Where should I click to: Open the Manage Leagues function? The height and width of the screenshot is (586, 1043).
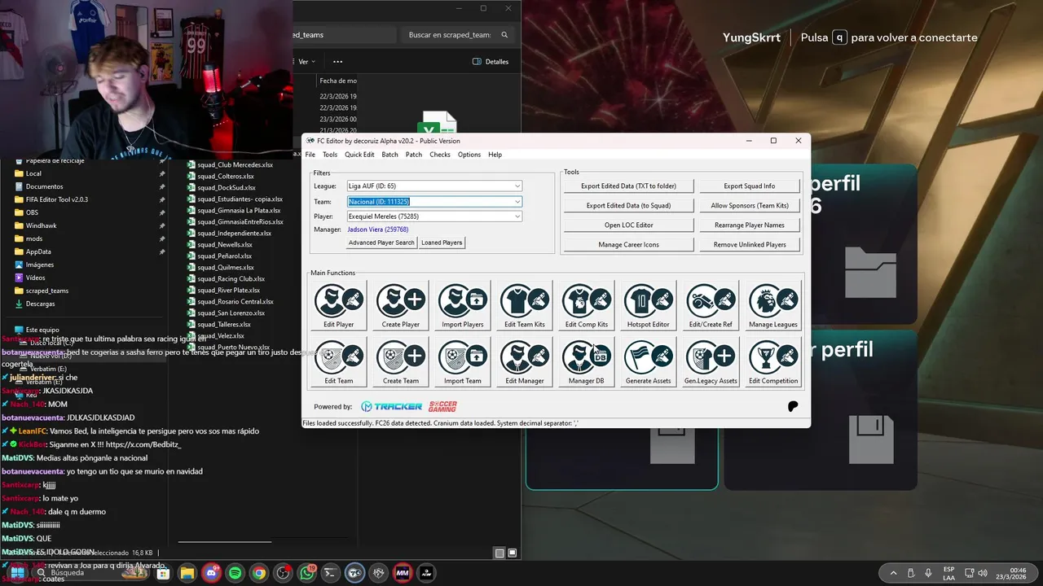[773, 306]
